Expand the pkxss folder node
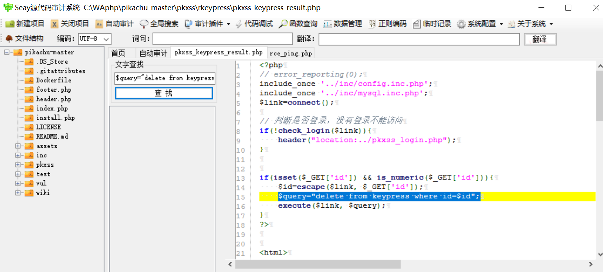The width and height of the screenshot is (603, 272). [x=18, y=165]
